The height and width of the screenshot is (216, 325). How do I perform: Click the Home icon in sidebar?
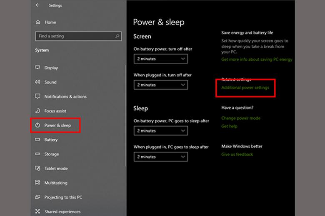[38, 22]
